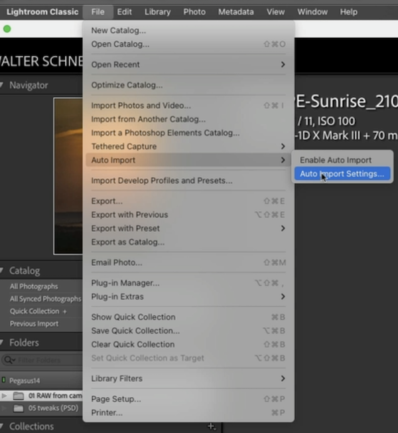Click the Pegasus14 green volume indicator
Viewport: 398px width, 433px height.
4,381
